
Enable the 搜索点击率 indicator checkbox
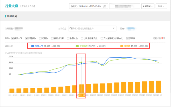click(52, 38)
